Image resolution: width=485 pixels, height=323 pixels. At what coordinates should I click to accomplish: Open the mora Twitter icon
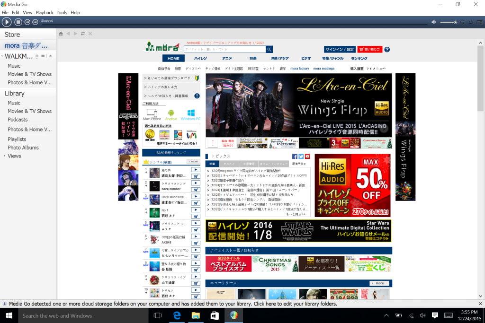pyautogui.click(x=301, y=157)
